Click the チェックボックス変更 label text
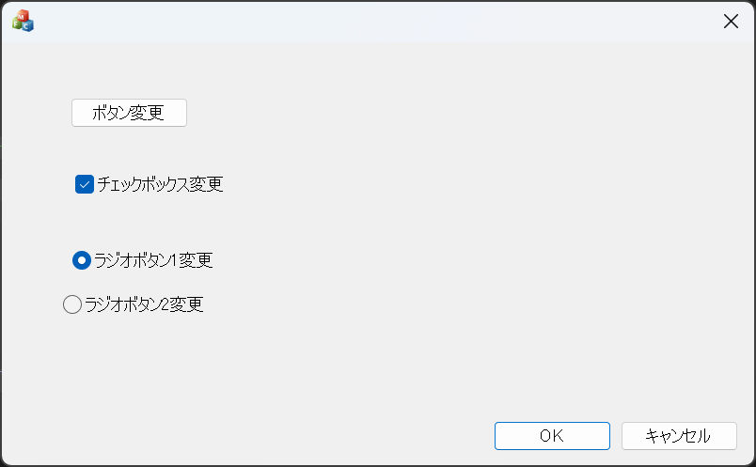 160,184
